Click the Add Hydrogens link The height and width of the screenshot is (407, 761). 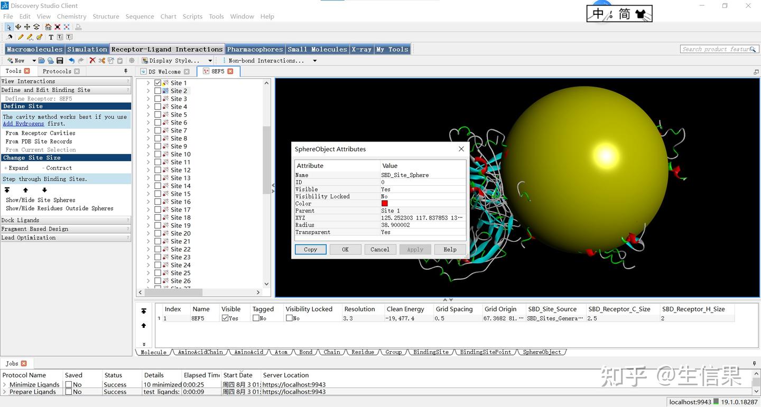click(x=23, y=124)
